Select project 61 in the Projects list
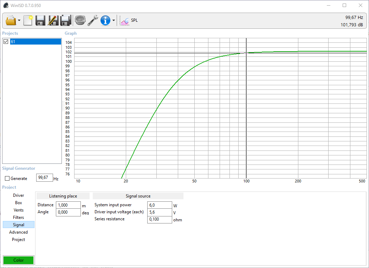 tap(35, 42)
